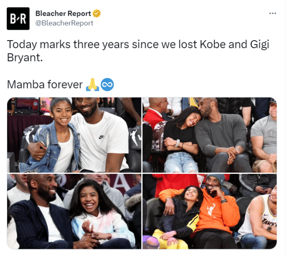The height and width of the screenshot is (255, 289).
Task: Open the B/R profile avatar
Action: (x=18, y=18)
